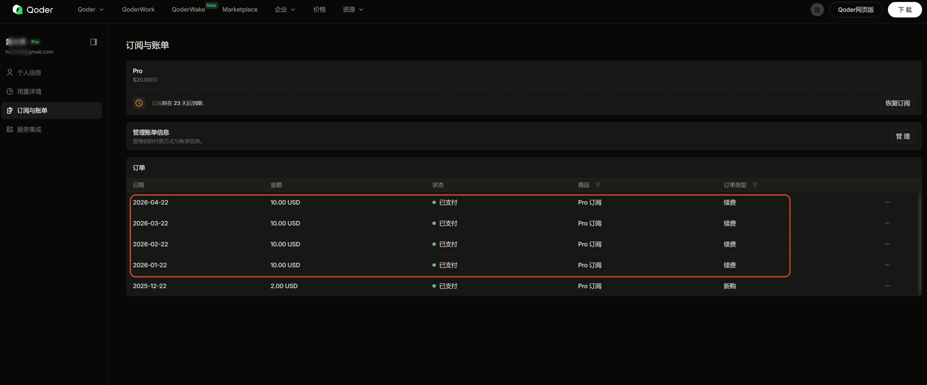Collapse the sidebar panel icon
This screenshot has width=927, height=385.
(93, 42)
